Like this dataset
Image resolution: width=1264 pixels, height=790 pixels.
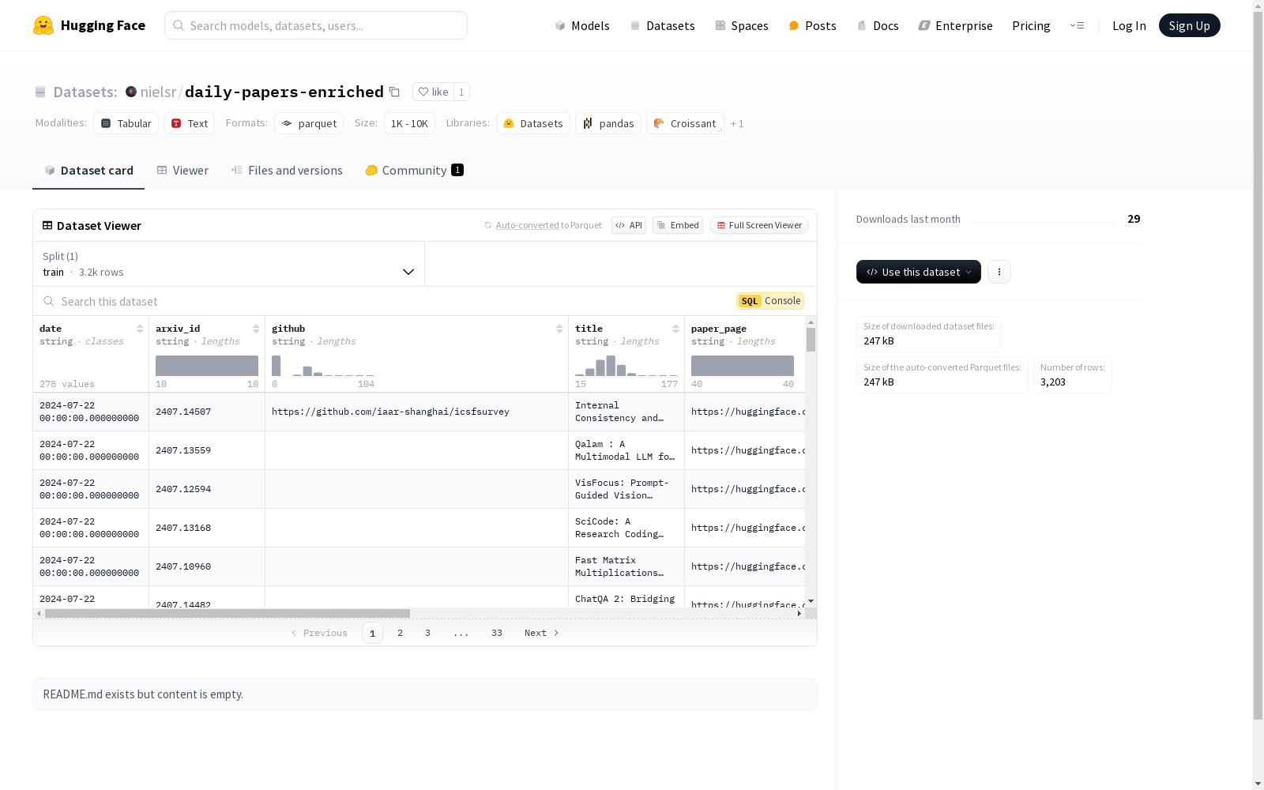click(x=433, y=92)
